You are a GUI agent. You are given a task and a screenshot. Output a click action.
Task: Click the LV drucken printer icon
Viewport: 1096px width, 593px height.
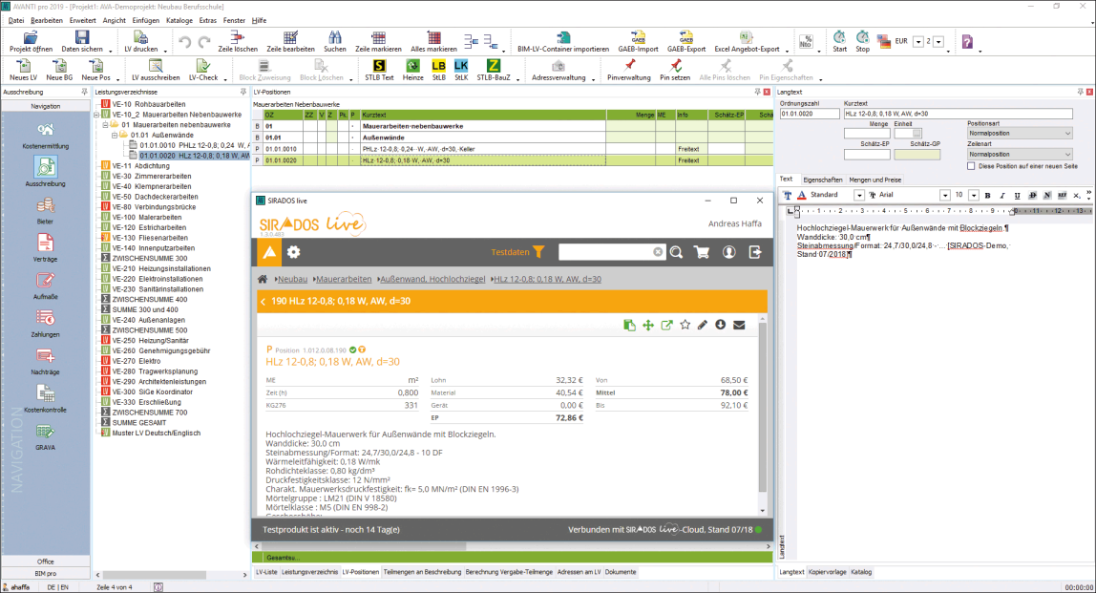[140, 38]
